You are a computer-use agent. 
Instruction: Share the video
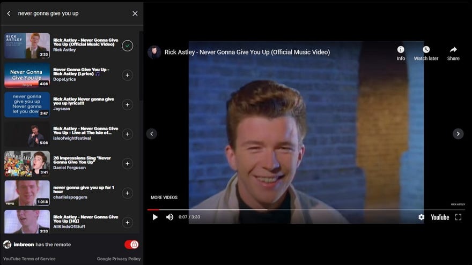[x=453, y=52]
